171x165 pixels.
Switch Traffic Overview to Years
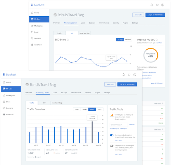(x=100, y=109)
